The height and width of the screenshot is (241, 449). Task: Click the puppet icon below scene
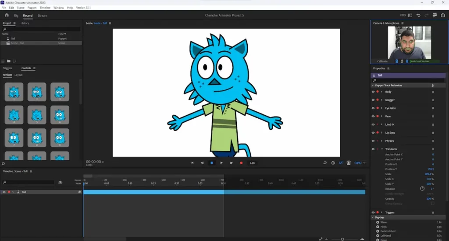[349, 163]
